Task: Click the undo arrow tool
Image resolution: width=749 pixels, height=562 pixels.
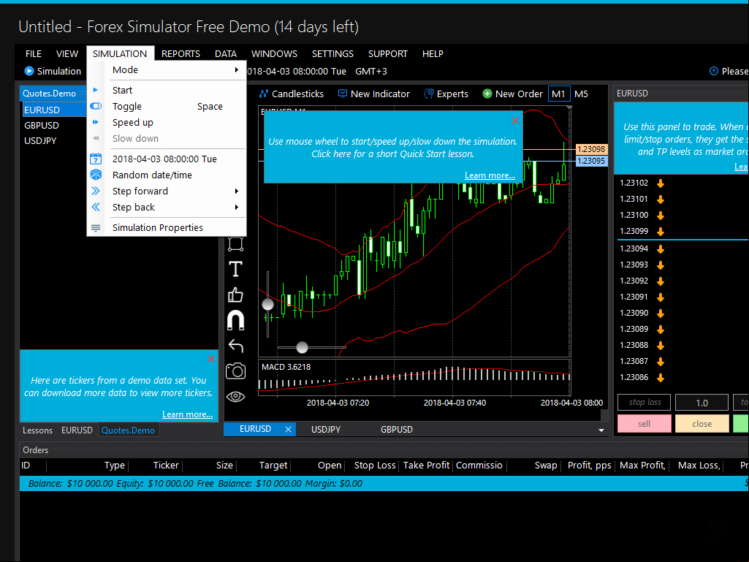Action: [x=235, y=346]
